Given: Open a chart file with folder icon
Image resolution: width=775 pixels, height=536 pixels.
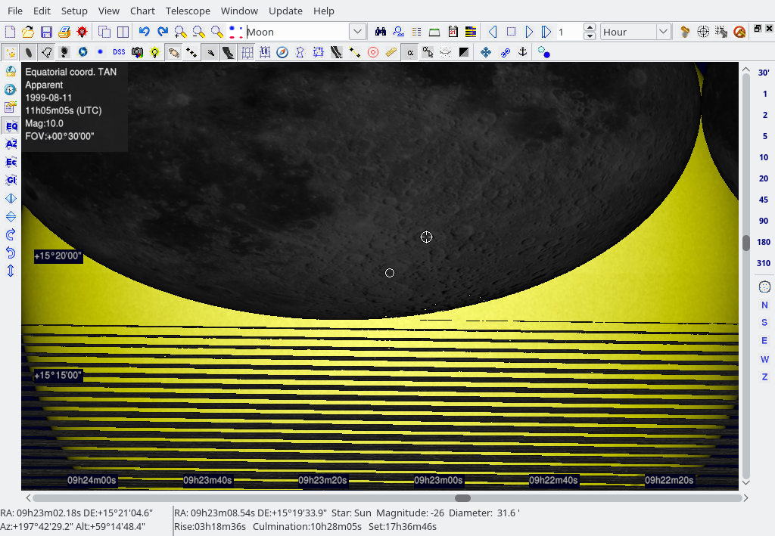Looking at the screenshot, I should tap(28, 32).
